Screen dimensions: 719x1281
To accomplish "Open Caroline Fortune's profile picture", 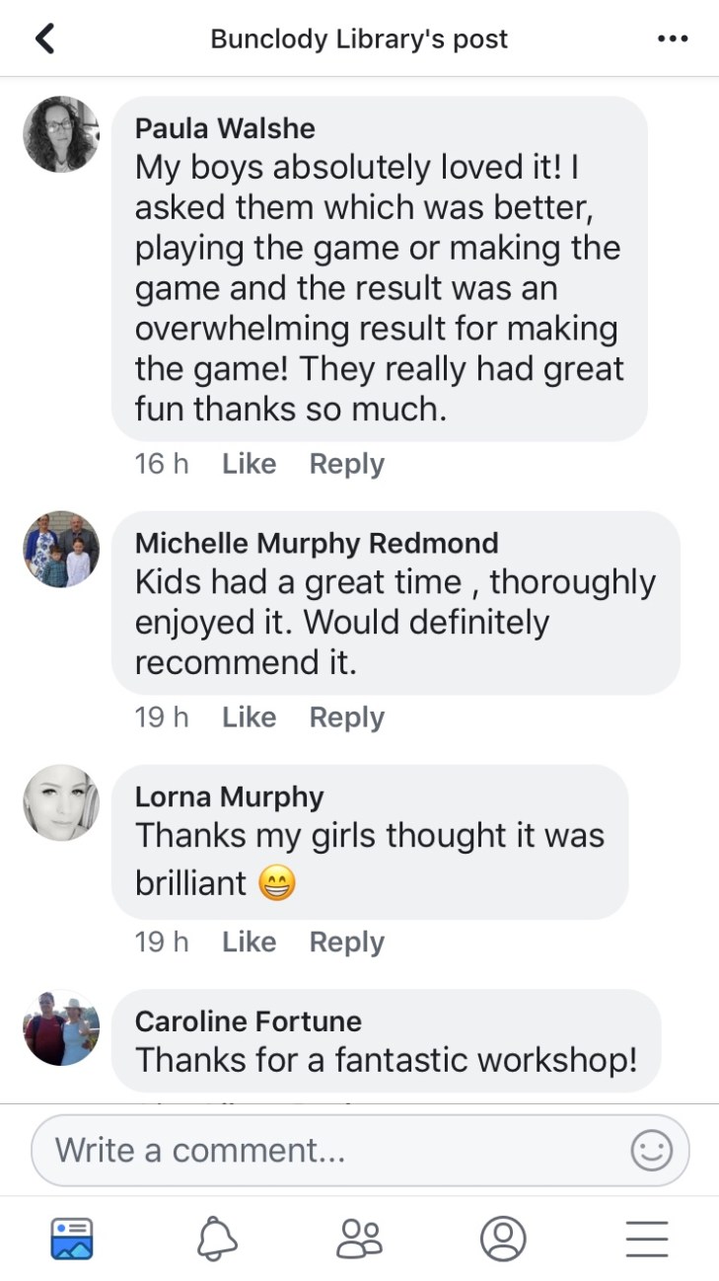I will click(61, 1027).
